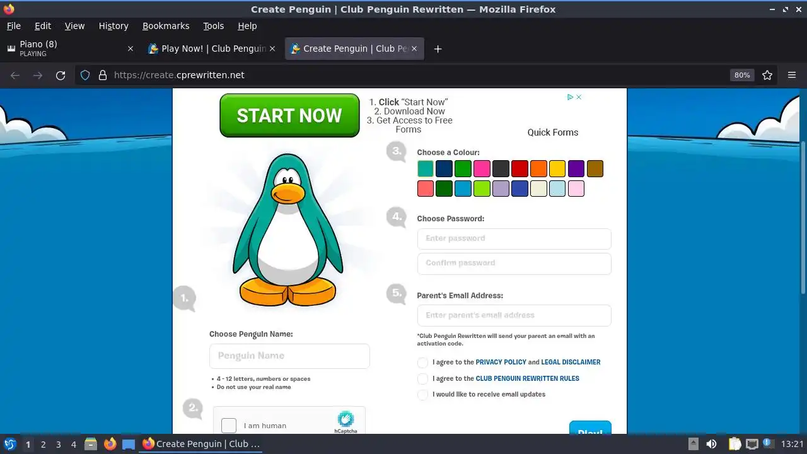This screenshot has width=807, height=454.
Task: Open the Bookmarks menu
Action: pyautogui.click(x=166, y=26)
